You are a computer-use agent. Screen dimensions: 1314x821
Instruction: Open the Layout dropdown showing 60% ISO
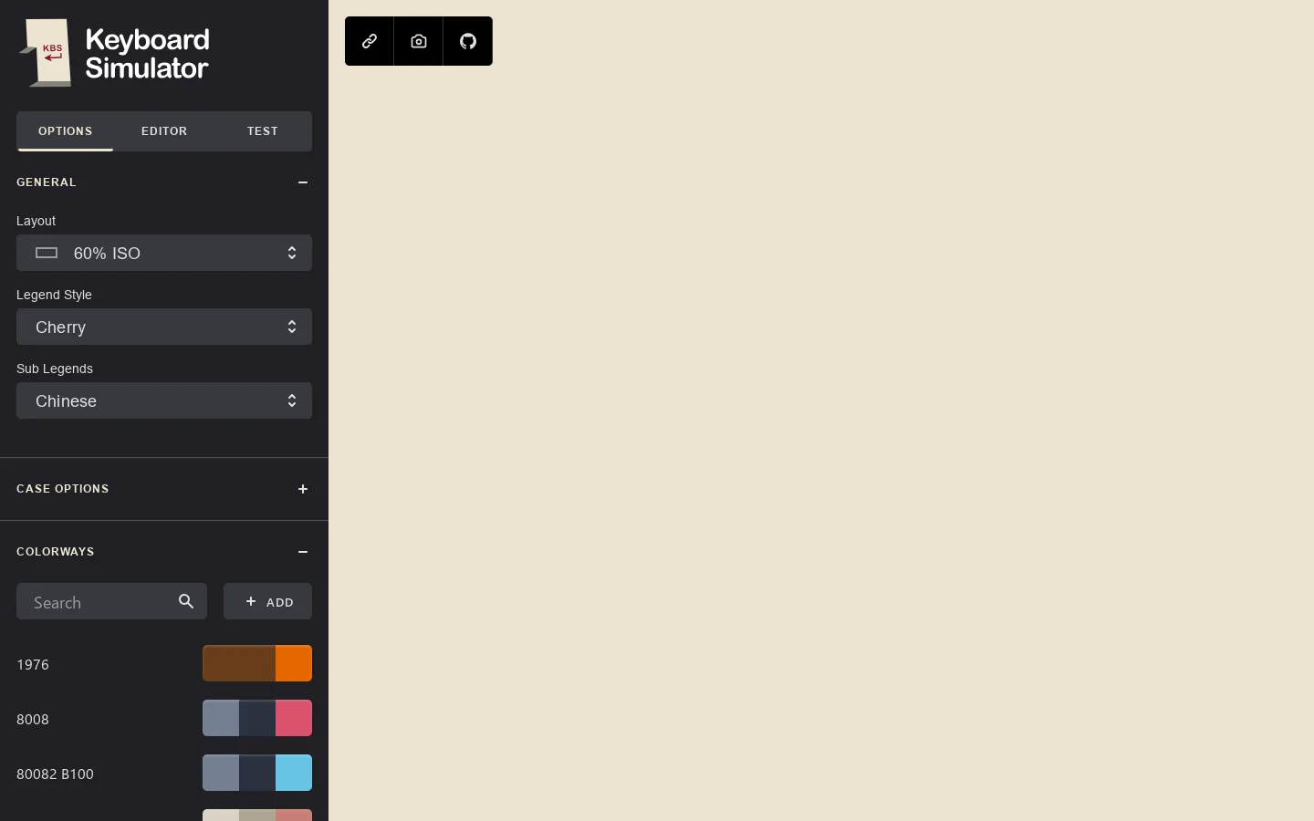(164, 253)
